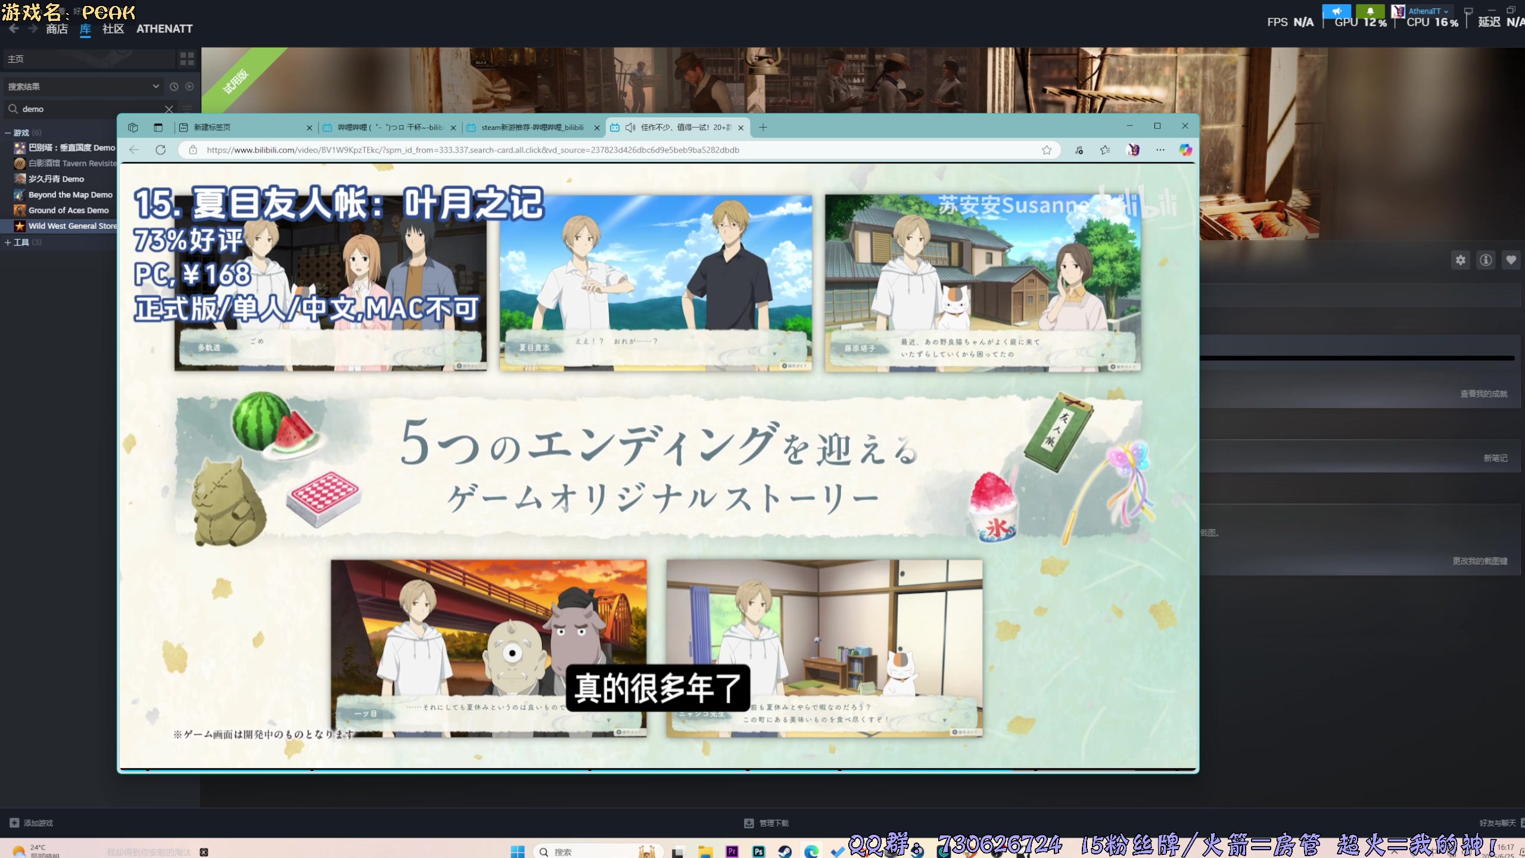This screenshot has width=1525, height=858.
Task: Click the Steam announcements megaphone icon
Action: point(1337,11)
